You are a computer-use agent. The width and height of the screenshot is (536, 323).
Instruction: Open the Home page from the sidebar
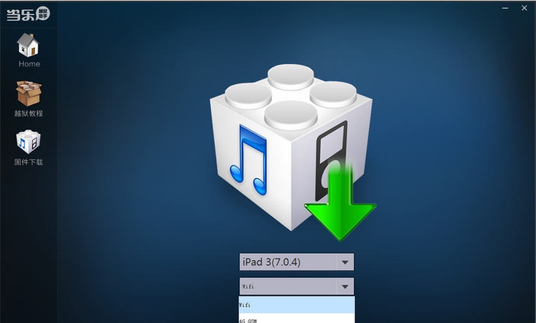(x=29, y=50)
